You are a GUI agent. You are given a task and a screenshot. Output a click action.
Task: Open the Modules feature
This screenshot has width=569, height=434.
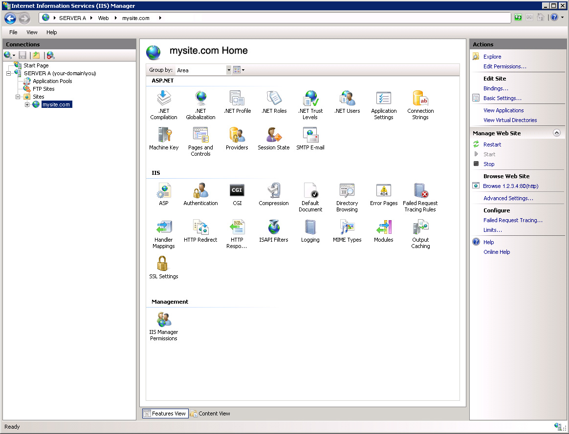pos(384,231)
